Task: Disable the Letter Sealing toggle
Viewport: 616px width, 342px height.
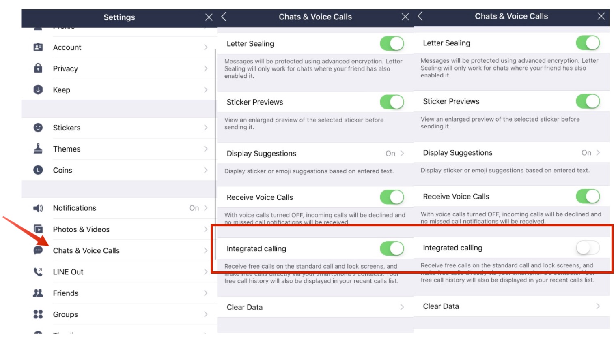Action: pos(391,43)
